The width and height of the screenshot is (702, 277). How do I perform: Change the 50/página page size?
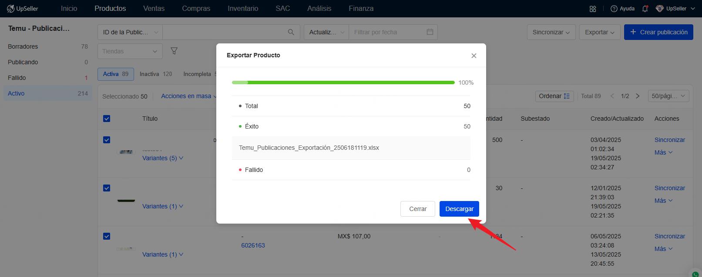coord(668,96)
